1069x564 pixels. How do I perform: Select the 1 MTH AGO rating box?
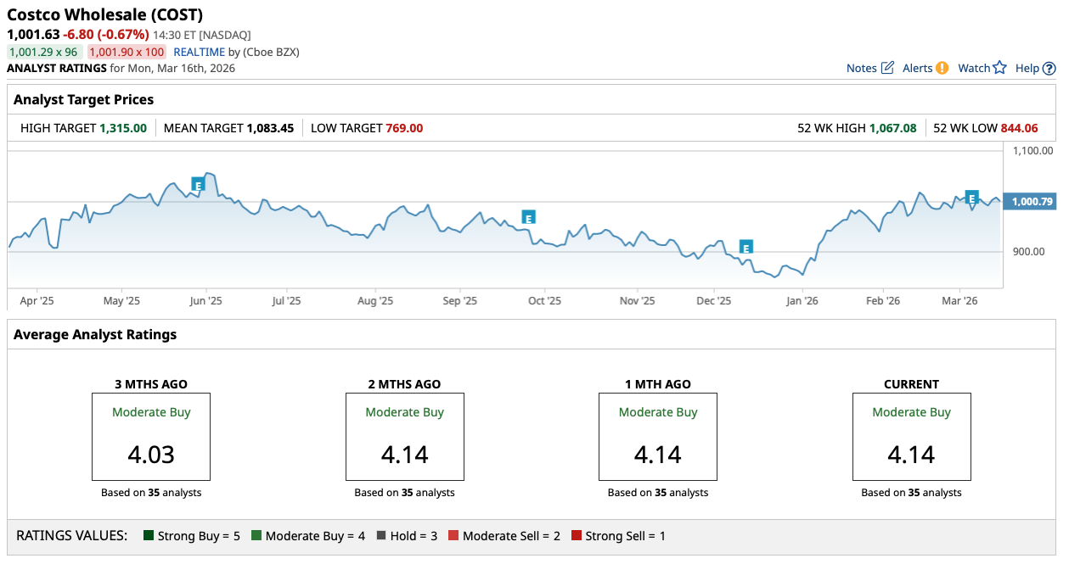[658, 437]
